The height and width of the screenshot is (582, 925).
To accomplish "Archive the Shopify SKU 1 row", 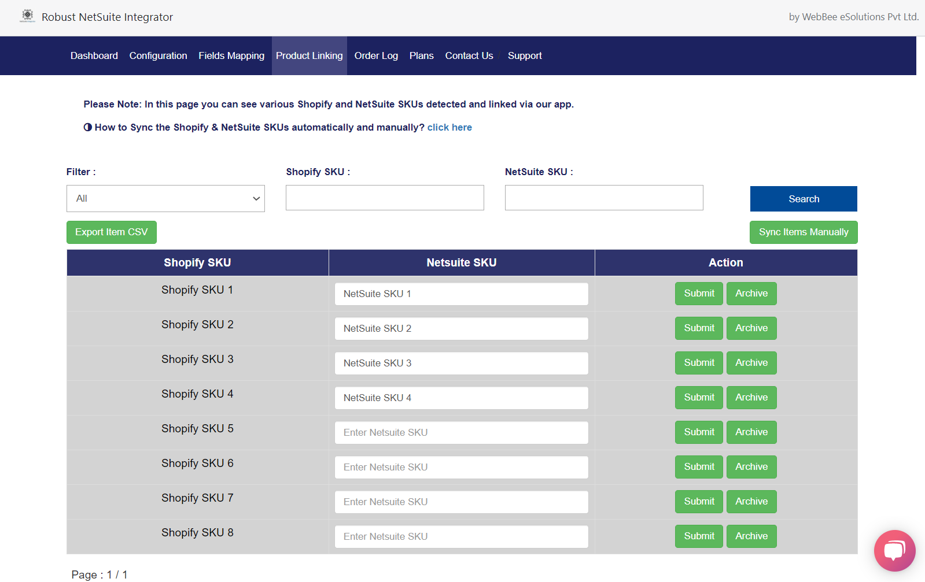I will 751,294.
